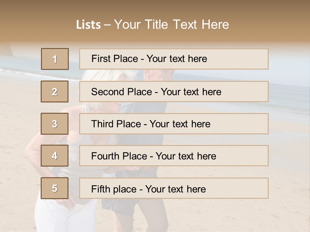
Task: Click the "First Place - Your text here" box
Action: 174,59
